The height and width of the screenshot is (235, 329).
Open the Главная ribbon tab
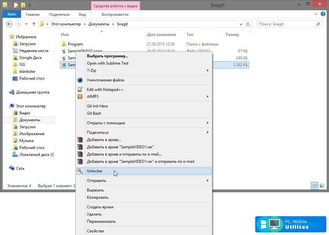click(x=33, y=15)
